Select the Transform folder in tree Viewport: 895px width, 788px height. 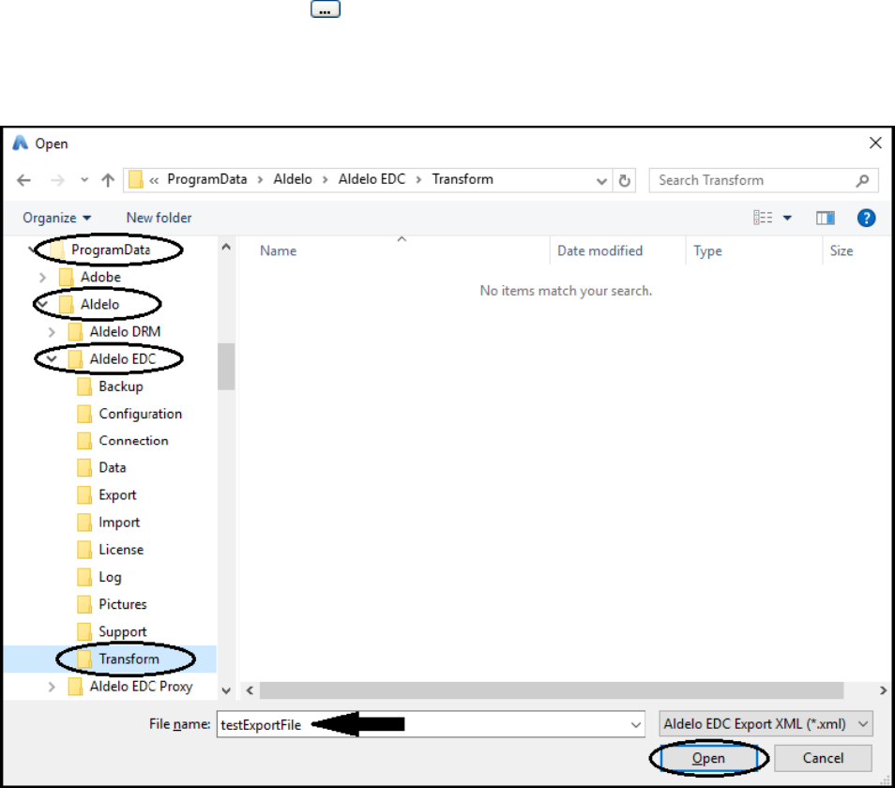coord(129,659)
